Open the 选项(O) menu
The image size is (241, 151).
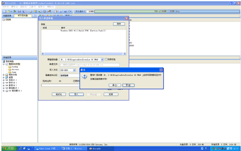(42, 7)
